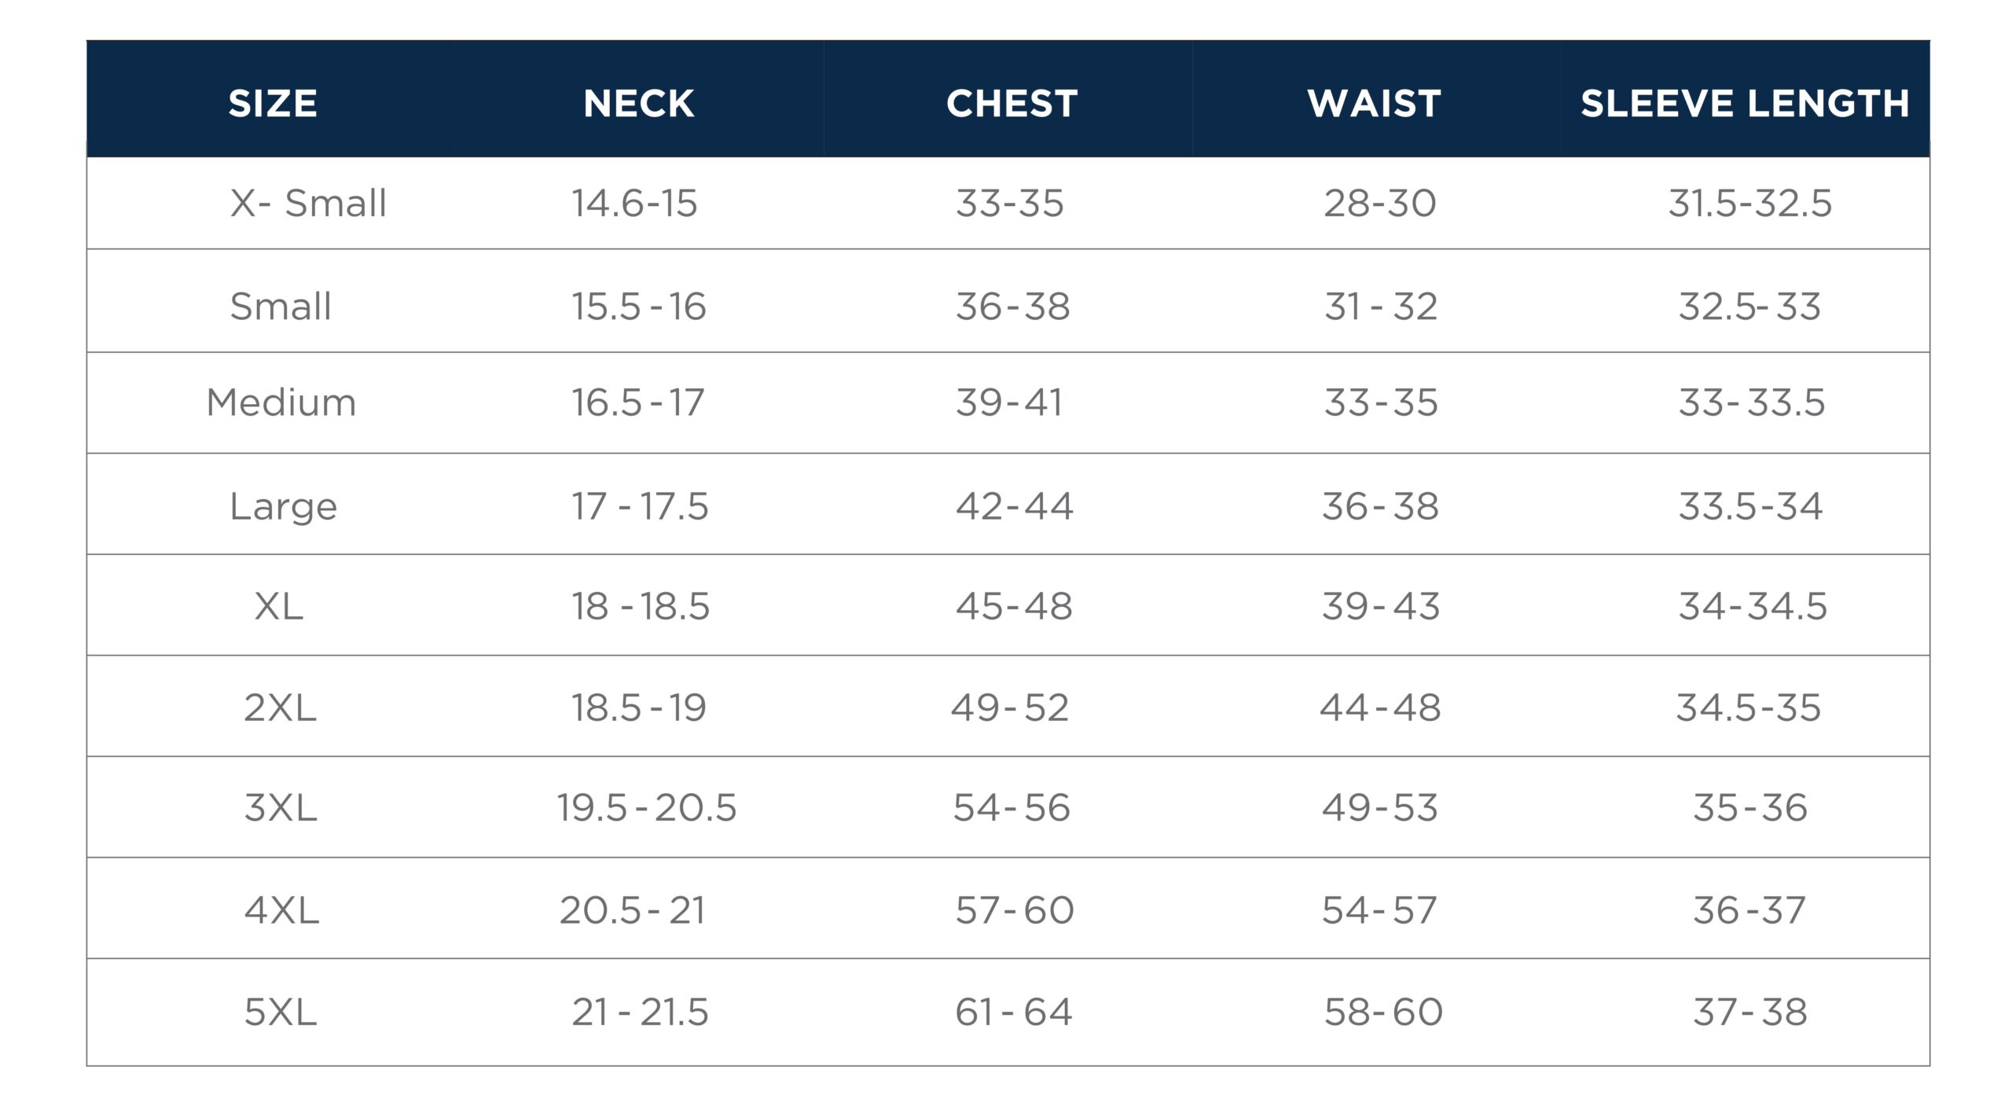Select the Medium size row label

pyautogui.click(x=281, y=403)
